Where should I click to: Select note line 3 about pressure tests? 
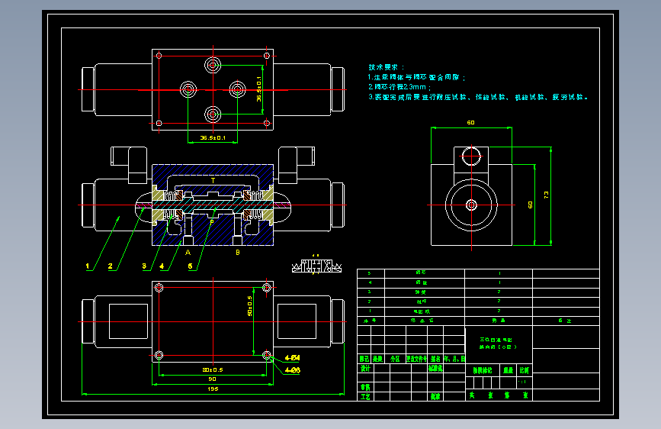pyautogui.click(x=477, y=97)
